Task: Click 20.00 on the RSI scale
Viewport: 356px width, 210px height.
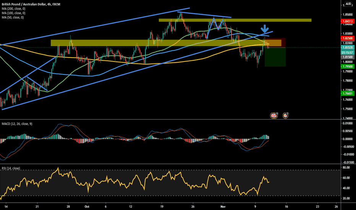Action: [346, 198]
